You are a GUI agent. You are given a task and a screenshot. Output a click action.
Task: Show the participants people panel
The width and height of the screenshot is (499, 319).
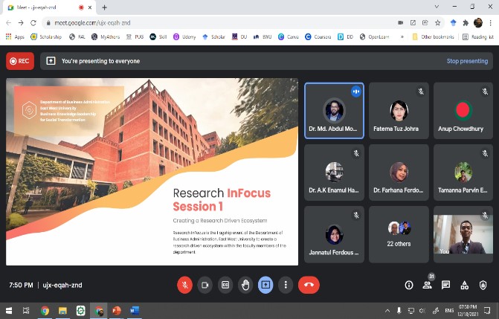click(427, 285)
